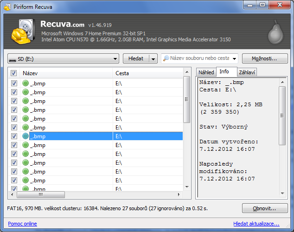
Task: Click the v1.46.919 version text
Action: coord(100,25)
